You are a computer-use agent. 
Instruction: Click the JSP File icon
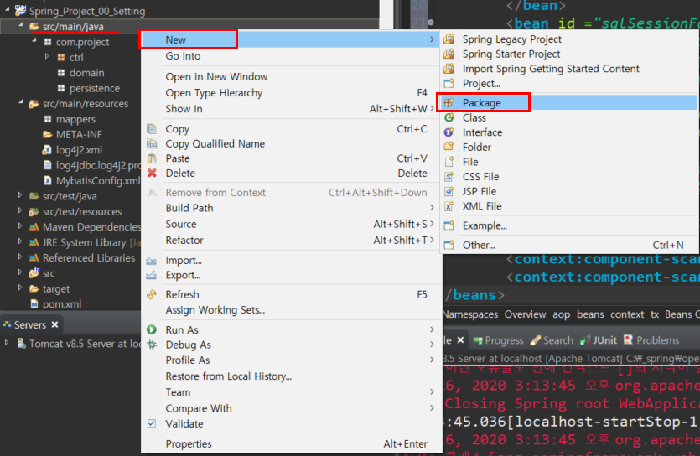[x=449, y=191]
